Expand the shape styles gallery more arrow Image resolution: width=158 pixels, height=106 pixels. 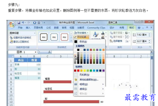point(71,40)
